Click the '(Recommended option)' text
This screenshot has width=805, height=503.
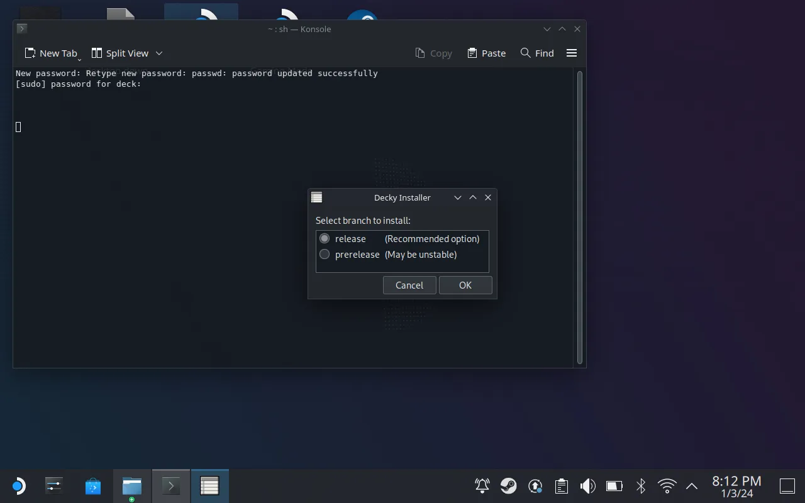tap(432, 239)
